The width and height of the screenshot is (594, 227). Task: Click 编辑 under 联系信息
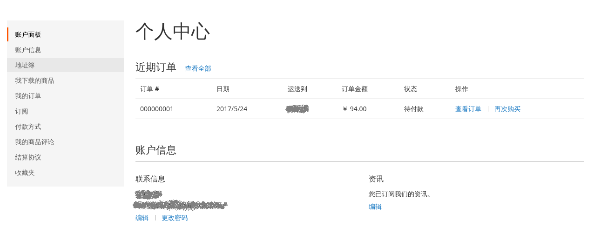coord(142,218)
